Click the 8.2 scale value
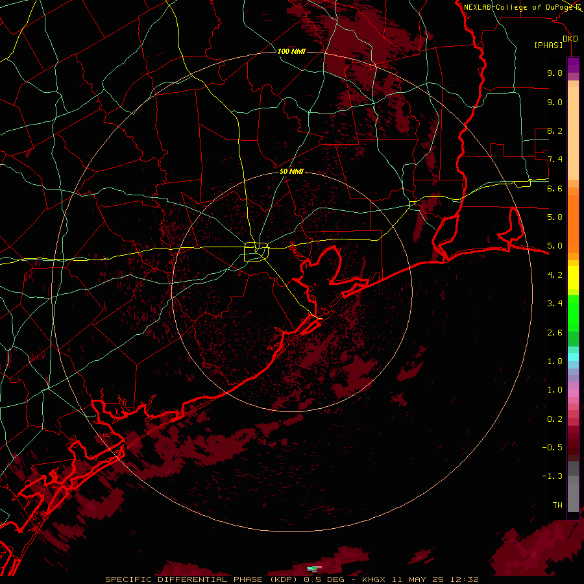The image size is (584, 584). pyautogui.click(x=555, y=130)
